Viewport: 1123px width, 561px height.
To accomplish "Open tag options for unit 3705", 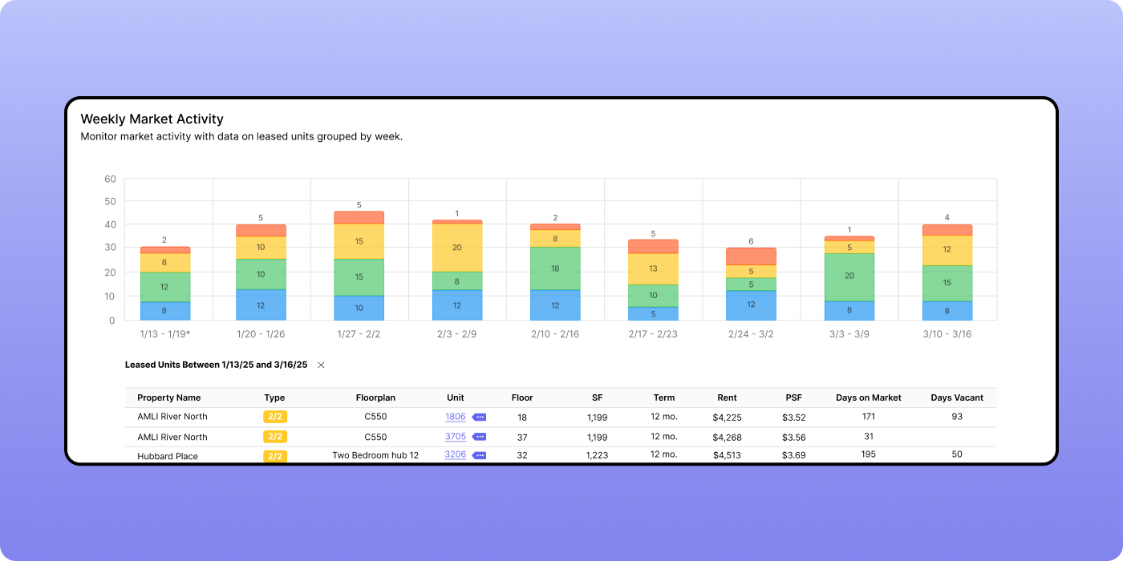I will coord(479,436).
